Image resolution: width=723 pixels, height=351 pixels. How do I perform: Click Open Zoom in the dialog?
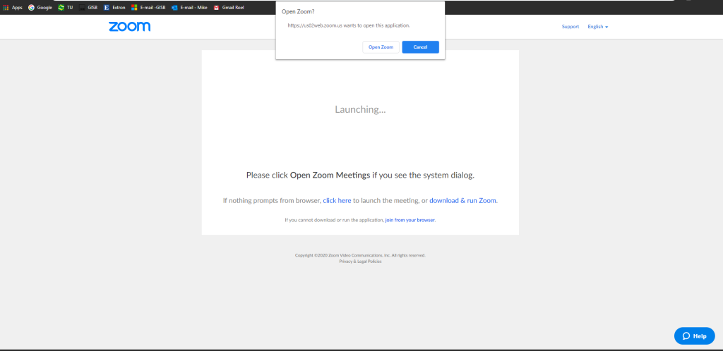pos(381,47)
